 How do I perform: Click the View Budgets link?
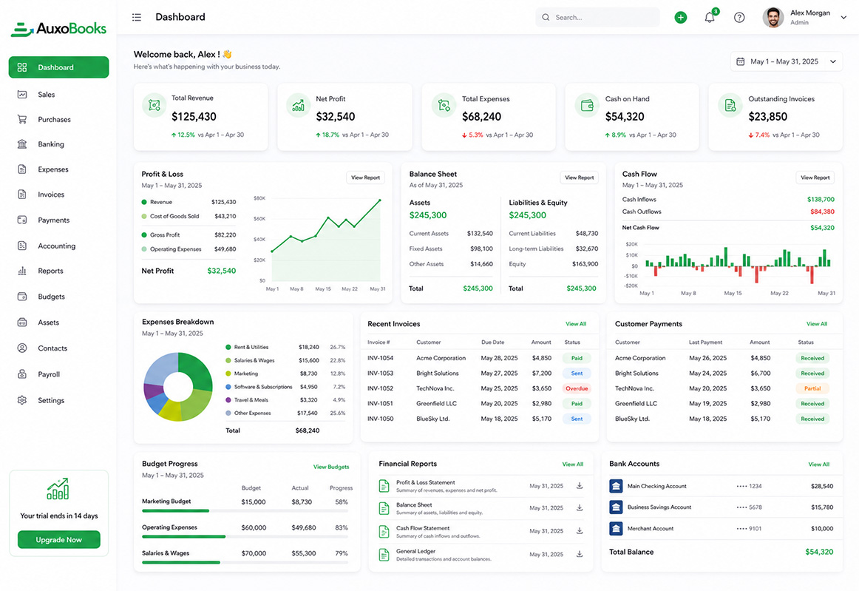tap(331, 467)
